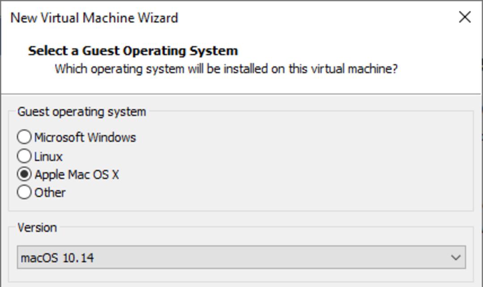The image size is (483, 287).
Task: Select the Microsoft Windows radio button
Action: 24,137
